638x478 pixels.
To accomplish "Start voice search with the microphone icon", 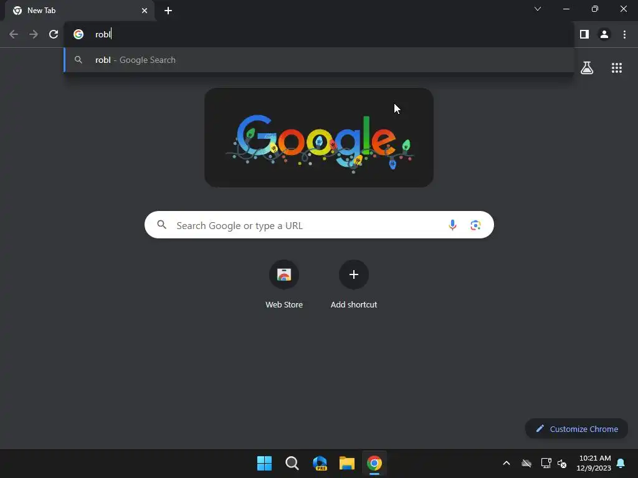I will pos(452,225).
